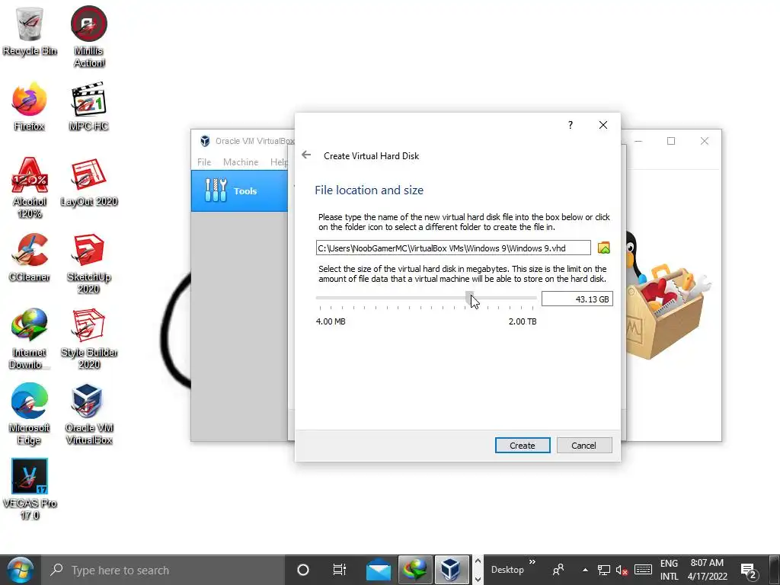Open Cortana circle on taskbar
This screenshot has height=585, width=780.
[x=303, y=570]
